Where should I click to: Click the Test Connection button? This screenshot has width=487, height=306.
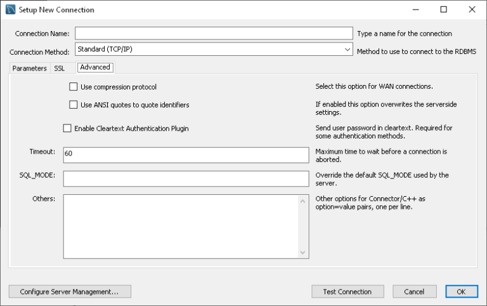pos(347,291)
